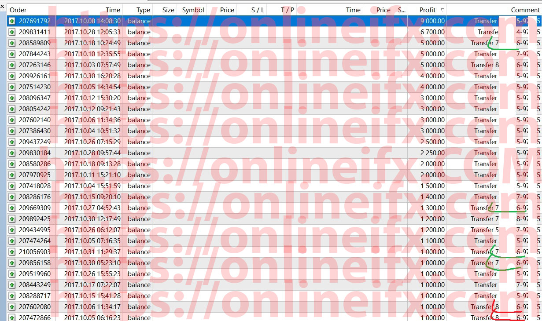
Task: Select the balance icon for order 207602080
Action: (12, 307)
